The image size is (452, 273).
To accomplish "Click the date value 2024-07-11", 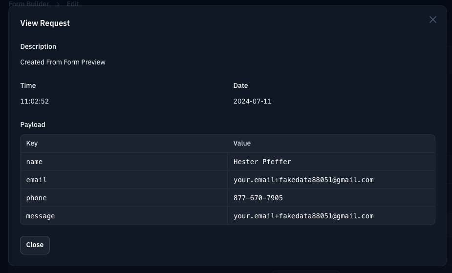I will (x=252, y=102).
